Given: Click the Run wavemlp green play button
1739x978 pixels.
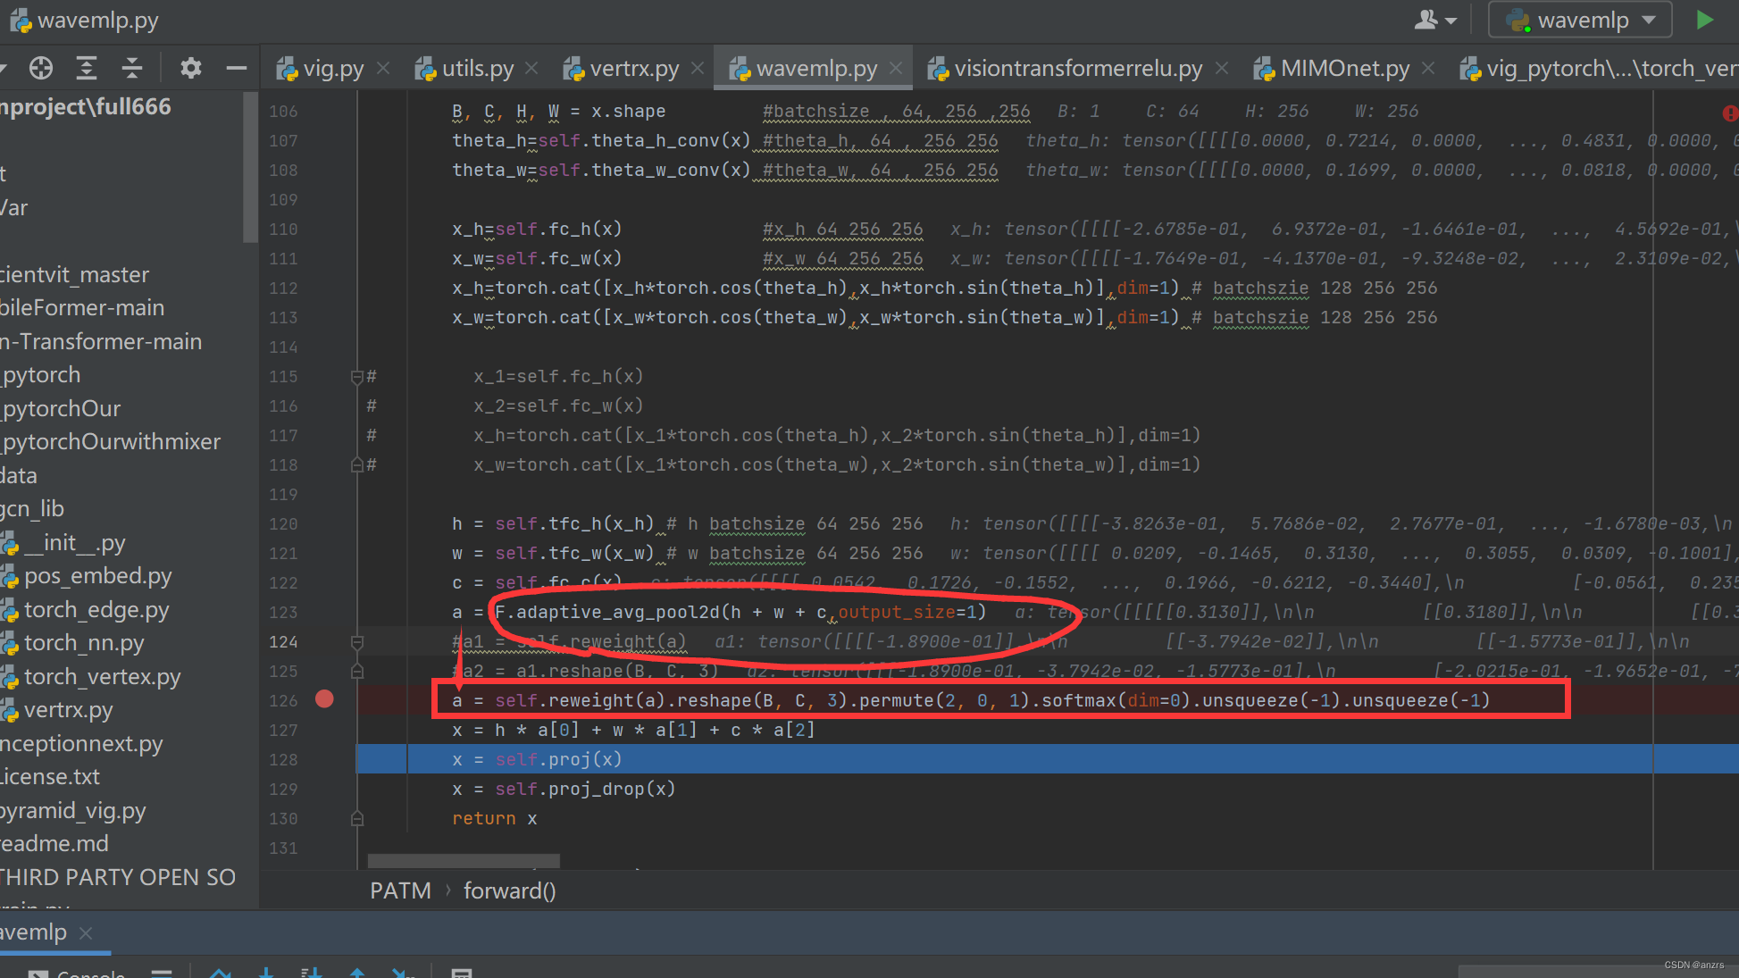Looking at the screenshot, I should (1704, 20).
